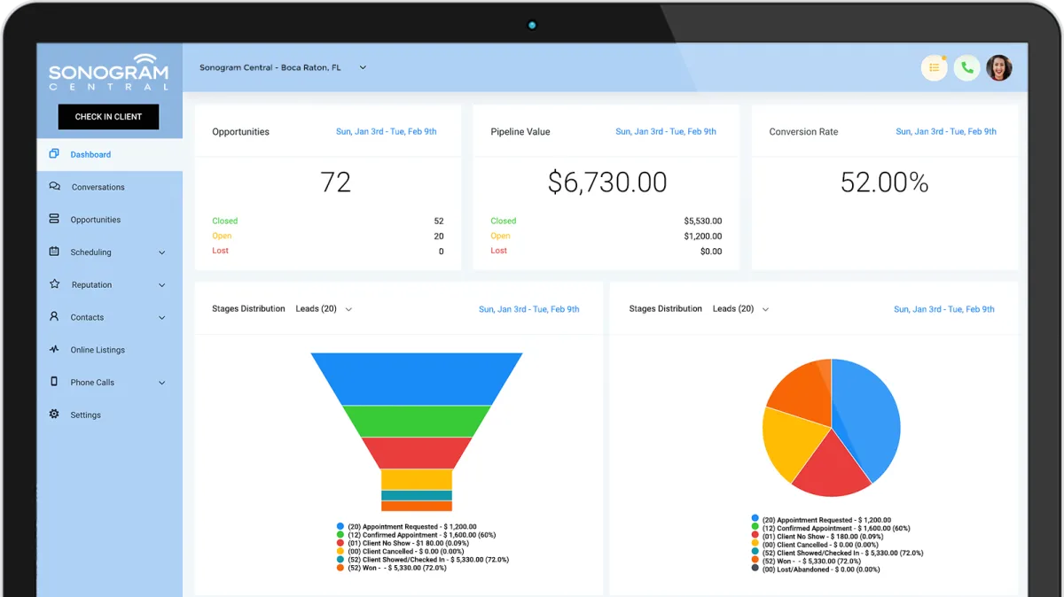
Task: Click the Conversations chat bubble icon
Action: (54, 187)
